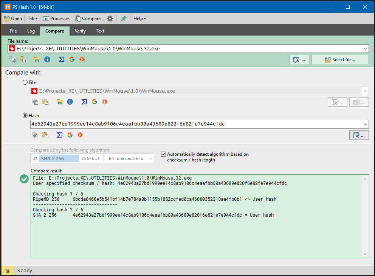Click the scroll down arrow in Compare result
The width and height of the screenshot is (375, 276).
365,254
